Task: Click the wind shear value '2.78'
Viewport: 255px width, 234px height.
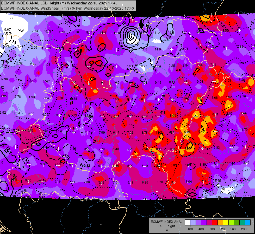Action: click(17, 97)
